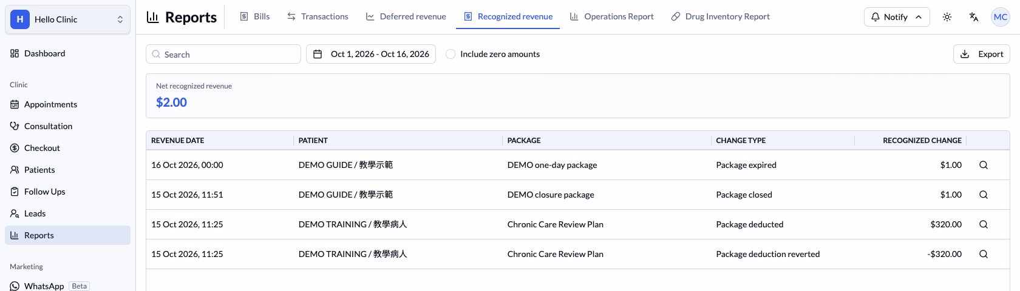Screen dimensions: 1020x291
Task: View details of Package closed row
Action: tap(984, 195)
